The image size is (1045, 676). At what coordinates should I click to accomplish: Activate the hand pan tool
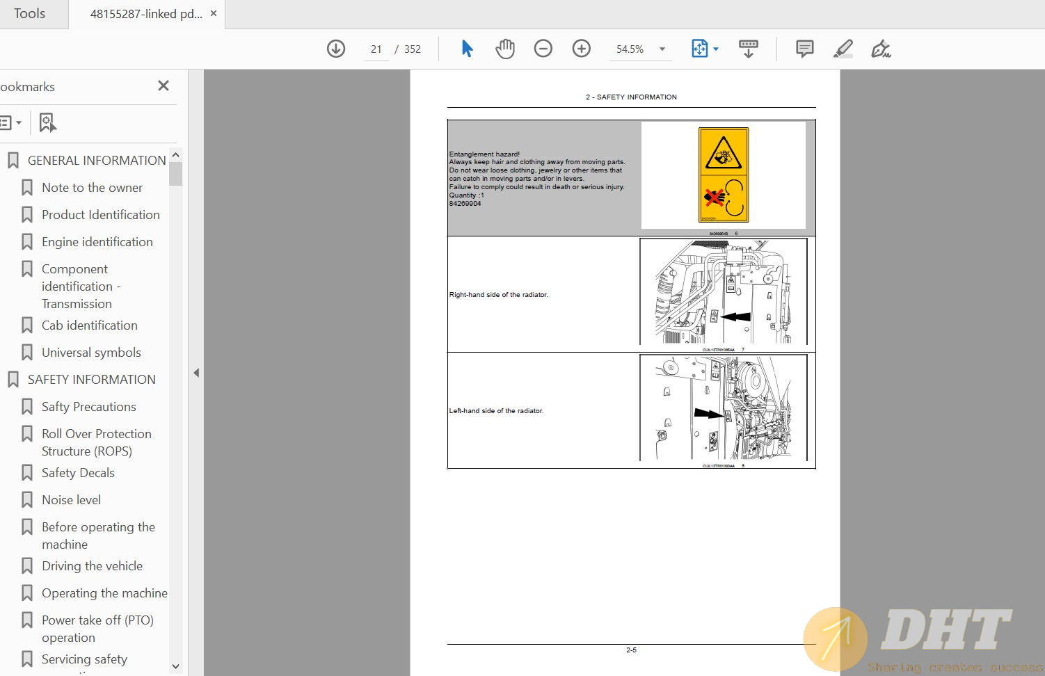click(505, 49)
